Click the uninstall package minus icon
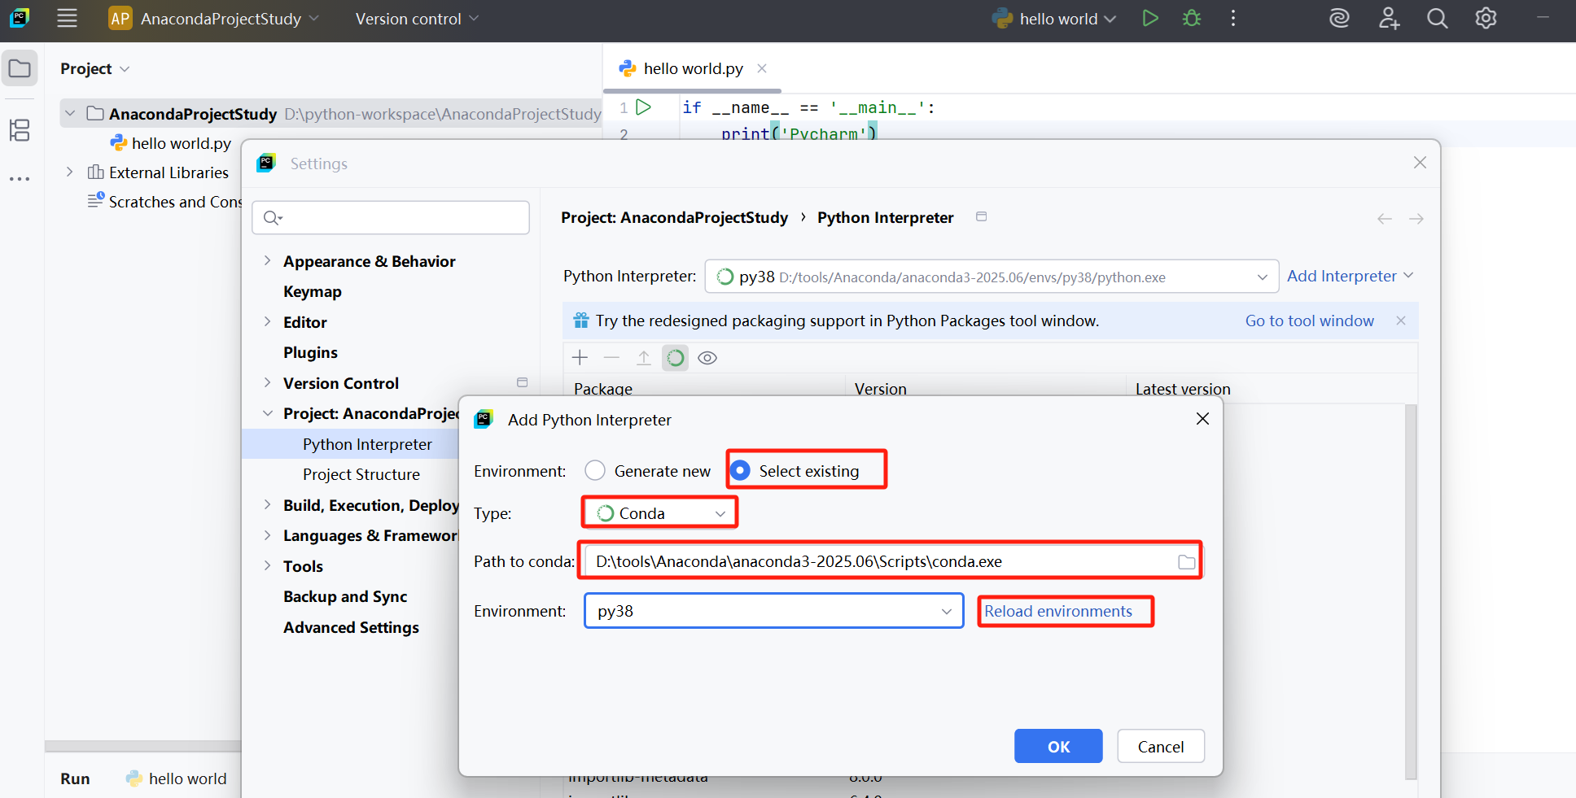 pos(611,358)
